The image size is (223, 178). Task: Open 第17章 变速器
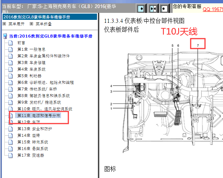(30, 155)
